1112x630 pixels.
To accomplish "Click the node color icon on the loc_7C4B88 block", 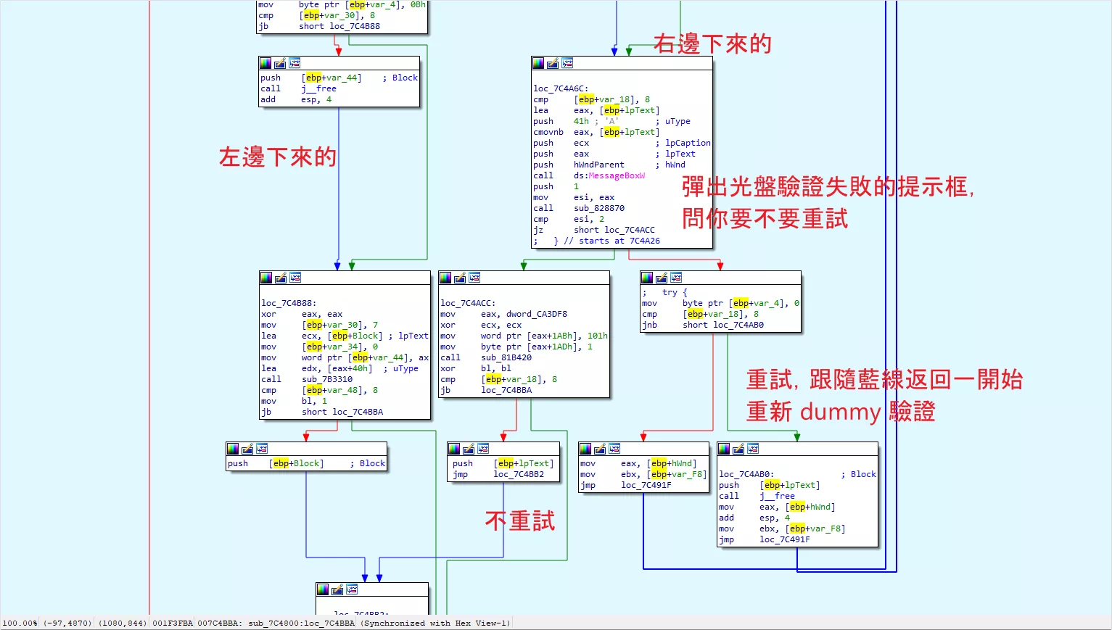I will [x=266, y=278].
